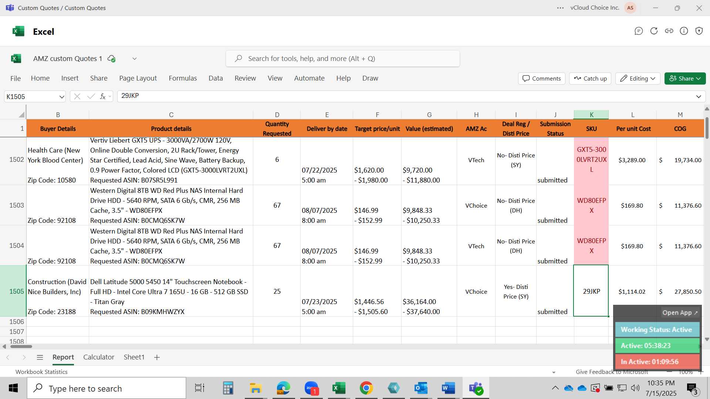
Task: Click Give Feedback to Microsoft
Action: point(612,372)
